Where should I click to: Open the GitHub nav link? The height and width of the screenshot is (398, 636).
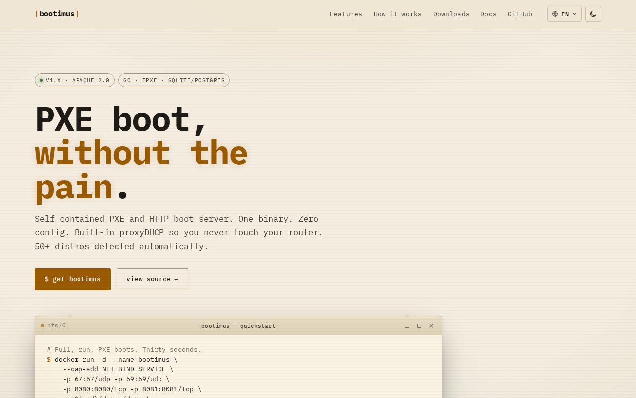click(520, 14)
